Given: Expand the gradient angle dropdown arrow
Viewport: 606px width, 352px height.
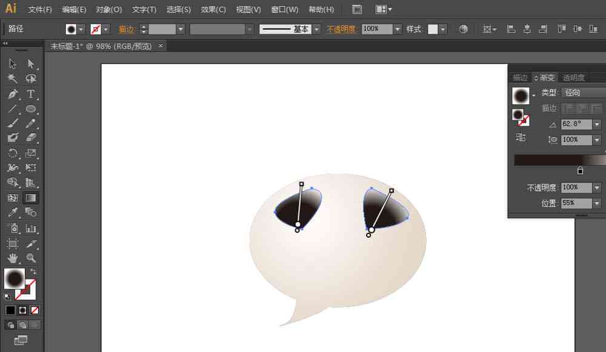Looking at the screenshot, I should 597,124.
